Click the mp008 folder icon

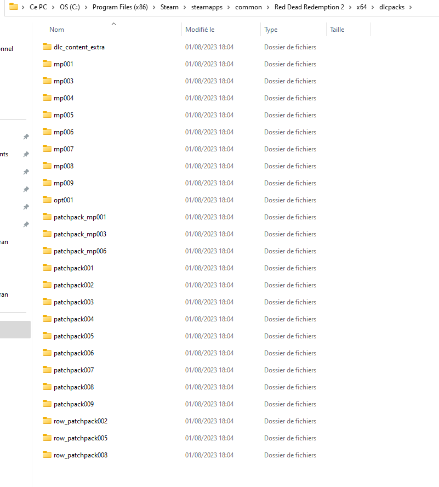click(x=47, y=166)
